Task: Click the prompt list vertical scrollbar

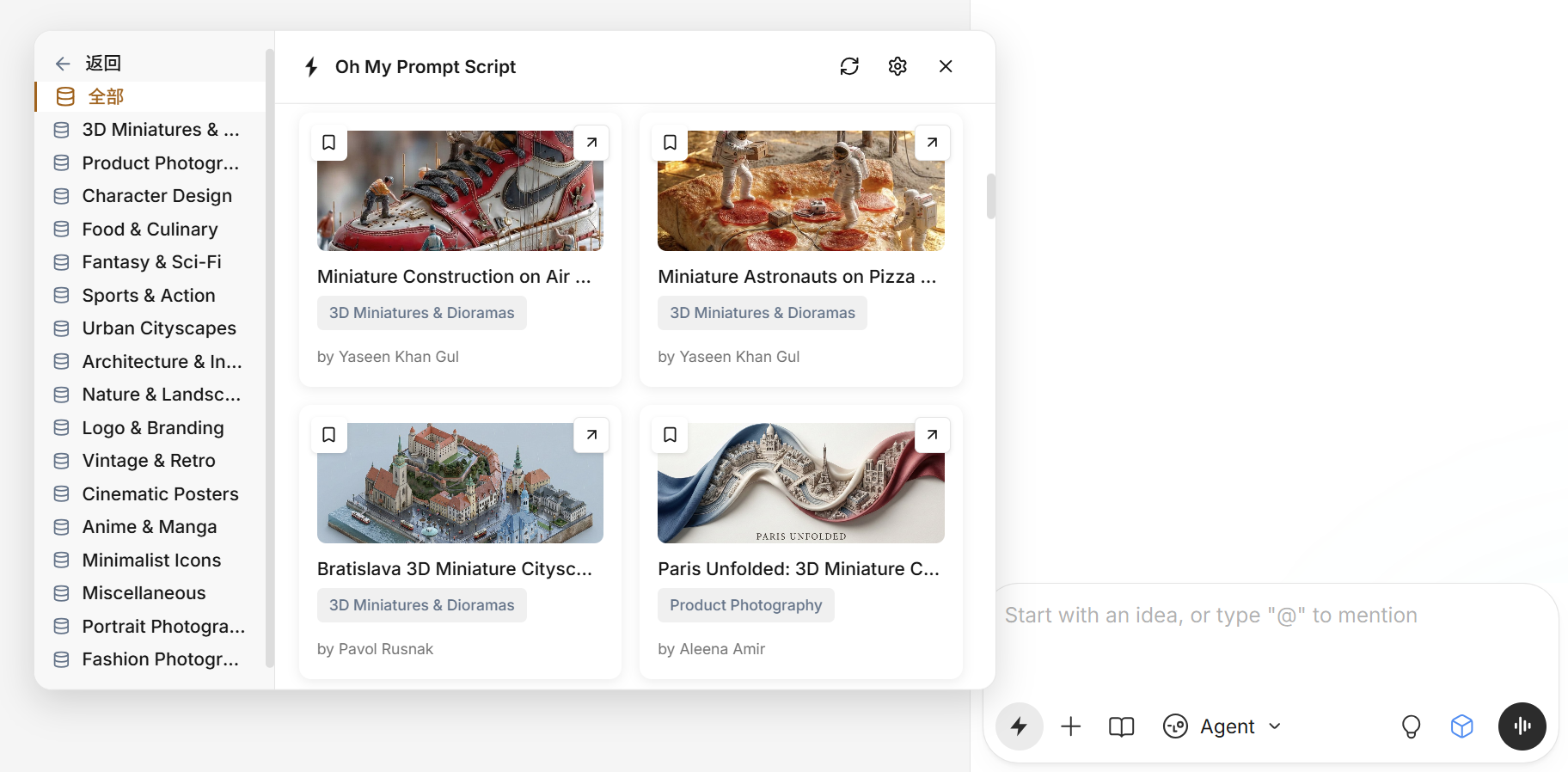Action: pos(990,197)
